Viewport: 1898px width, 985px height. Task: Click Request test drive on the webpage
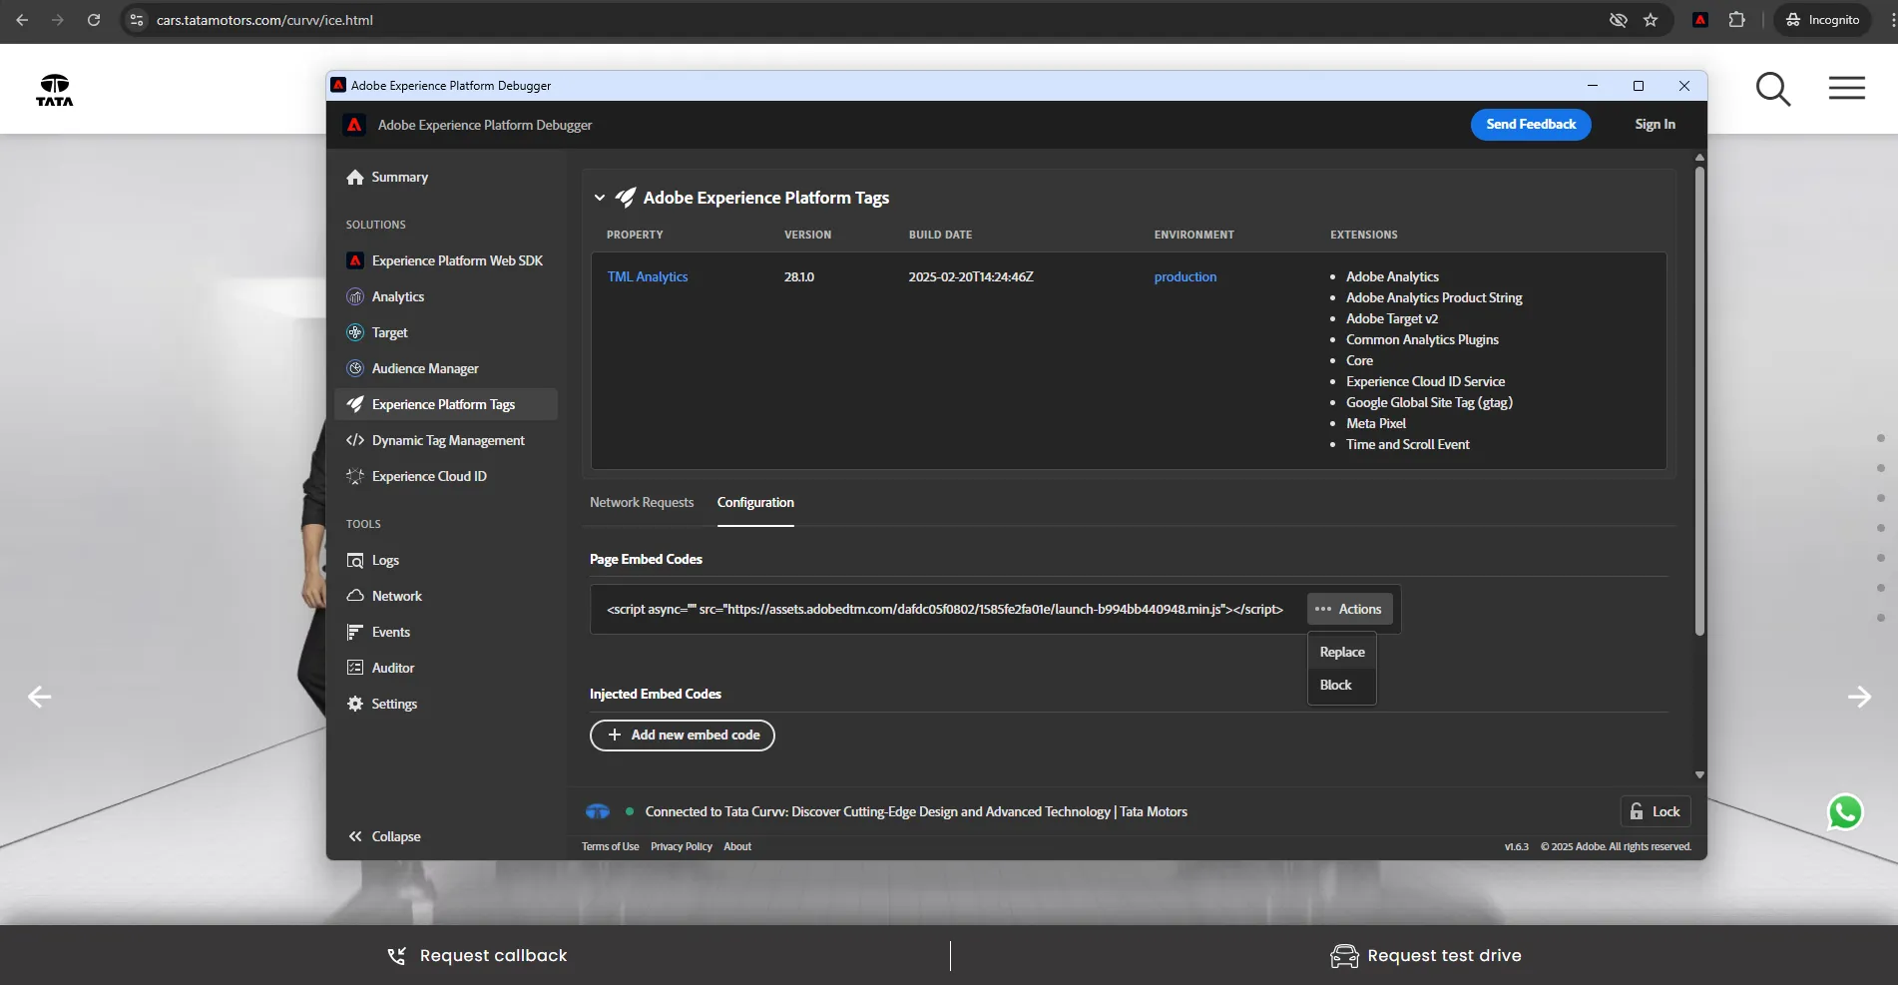tap(1425, 956)
